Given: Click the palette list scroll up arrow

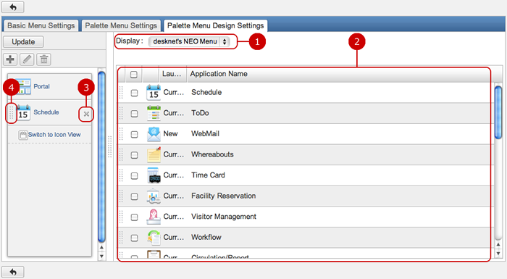Looking at the screenshot, I should (101, 247).
